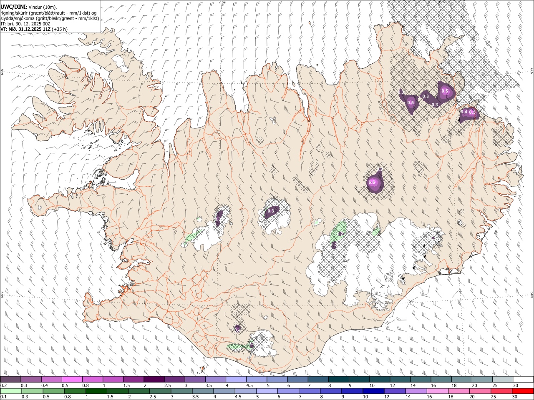Screen dimensions: 534x400
Task: Click the palest green 0.1 swatch in lower legend
Action: pos(10,391)
